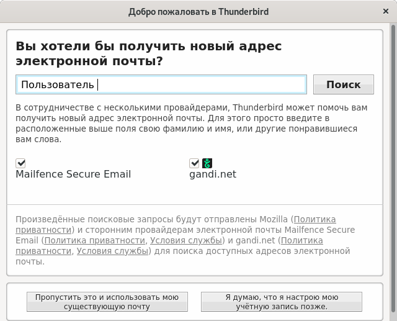
Task: Click the Mailfence Secure Email label
Action: tap(73, 174)
